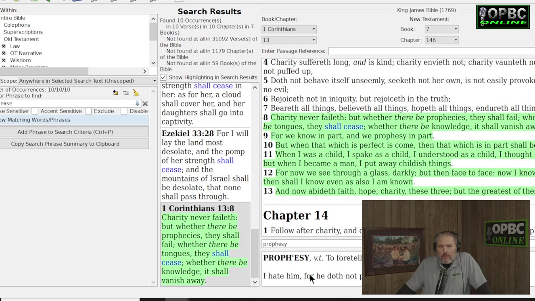Click the blue 'shall cease' in scripture verse 8
This screenshot has height=301, width=535.
344,127
